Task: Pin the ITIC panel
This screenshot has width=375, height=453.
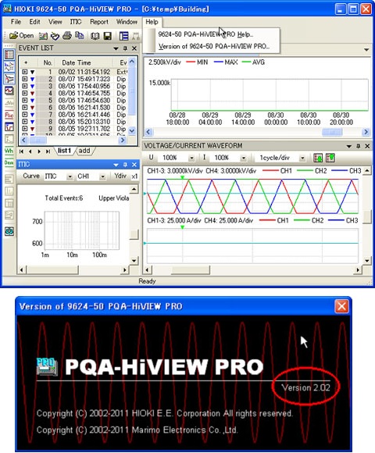Action: tap(125, 165)
